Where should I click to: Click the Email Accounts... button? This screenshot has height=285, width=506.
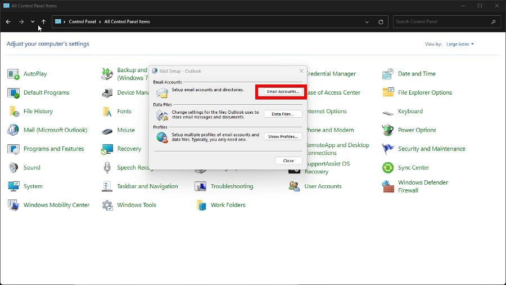coord(283,92)
